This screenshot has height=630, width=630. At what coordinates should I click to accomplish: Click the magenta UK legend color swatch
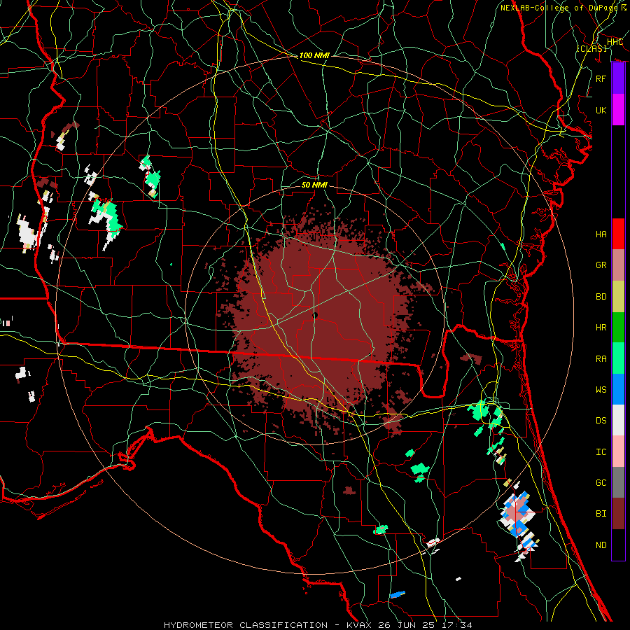tap(618, 110)
